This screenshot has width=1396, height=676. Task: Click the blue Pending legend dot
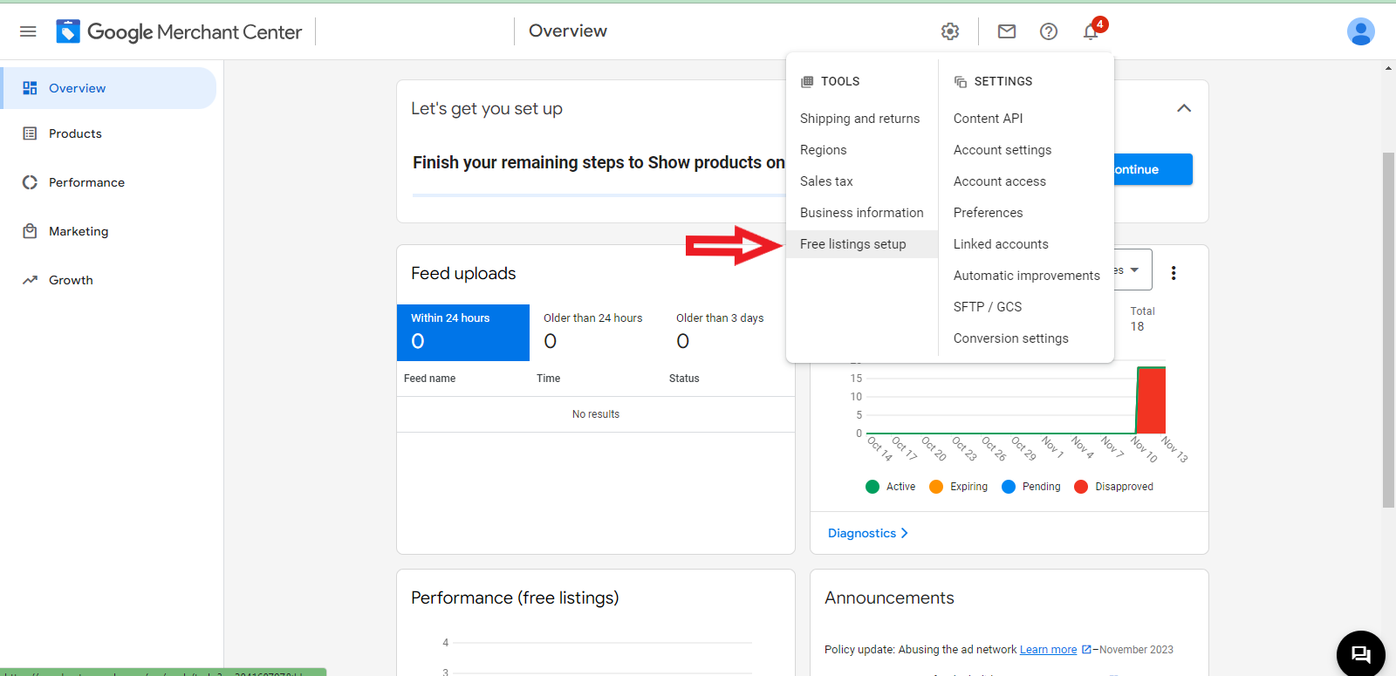(1009, 487)
